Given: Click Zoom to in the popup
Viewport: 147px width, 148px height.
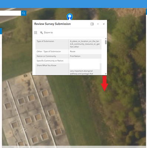Looking at the screenshot, I should pyautogui.click(x=47, y=33).
